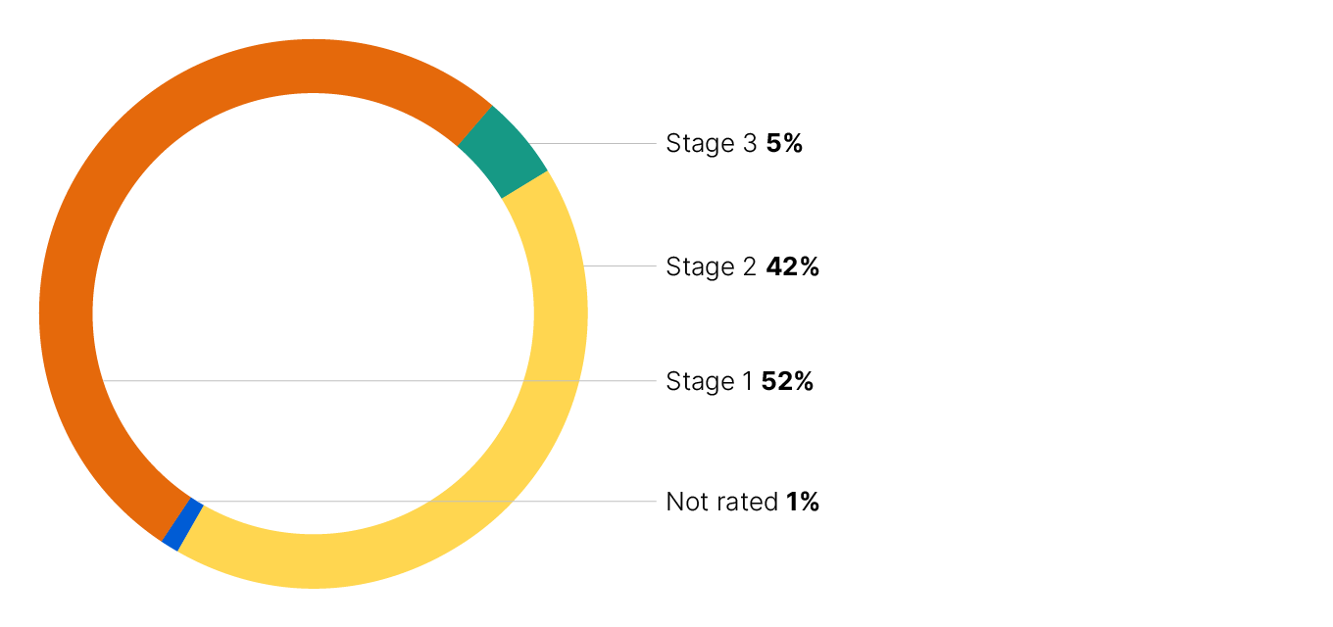1333x627 pixels.
Task: Click the empty white center of the donut
Action: 314,294
